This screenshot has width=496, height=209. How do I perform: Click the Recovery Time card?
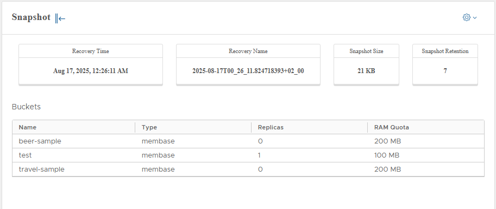click(x=91, y=64)
